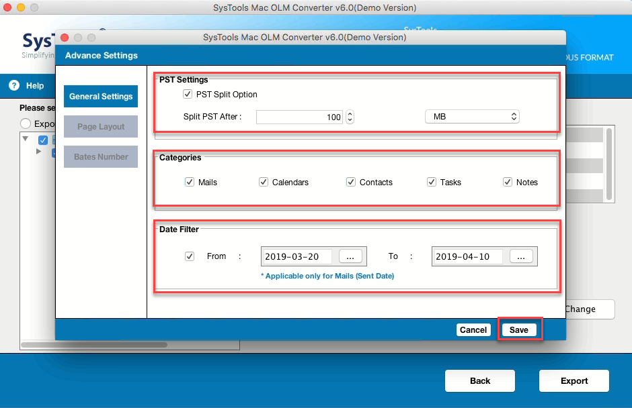The image size is (632, 408).
Task: Click the From date field 2019-03-20
Action: click(297, 256)
